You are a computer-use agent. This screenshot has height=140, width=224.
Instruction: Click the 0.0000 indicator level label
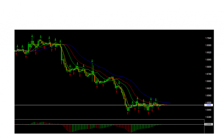tap(209, 124)
